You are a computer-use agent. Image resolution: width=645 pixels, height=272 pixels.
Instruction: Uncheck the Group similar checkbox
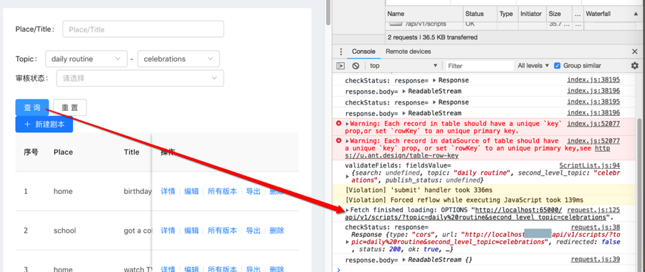(x=558, y=66)
